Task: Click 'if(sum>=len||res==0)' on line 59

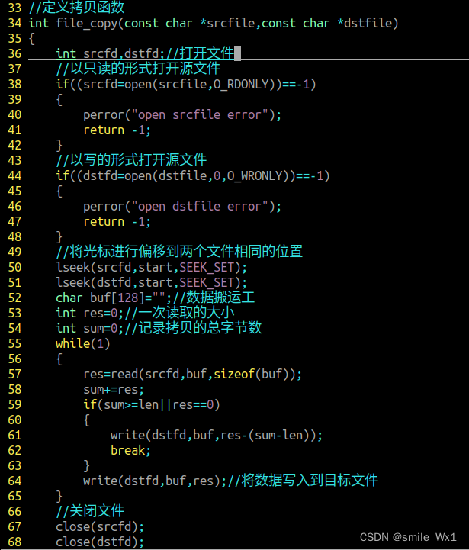Action: (152, 404)
